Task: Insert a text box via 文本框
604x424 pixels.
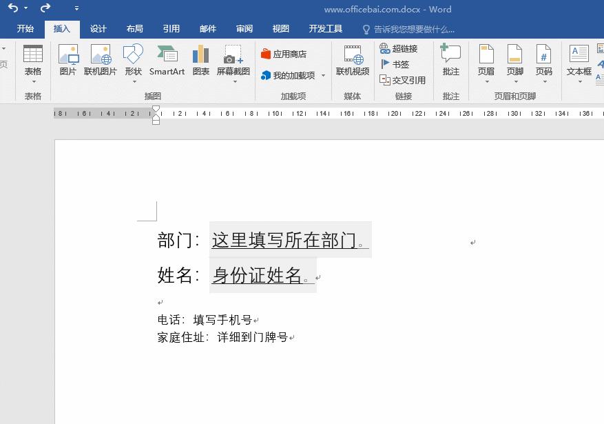Action: tap(579, 61)
